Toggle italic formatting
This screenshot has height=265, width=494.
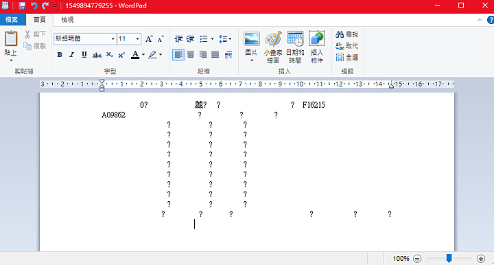click(72, 55)
